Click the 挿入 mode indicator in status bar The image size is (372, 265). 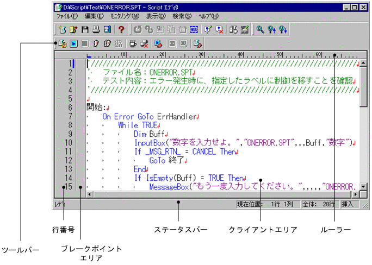[350, 204]
